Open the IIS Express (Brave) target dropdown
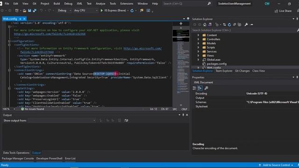Viewport: 299px width, 168px height. [128, 11]
